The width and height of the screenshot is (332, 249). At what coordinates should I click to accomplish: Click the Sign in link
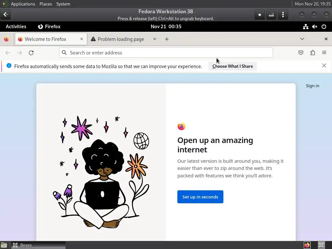312,86
